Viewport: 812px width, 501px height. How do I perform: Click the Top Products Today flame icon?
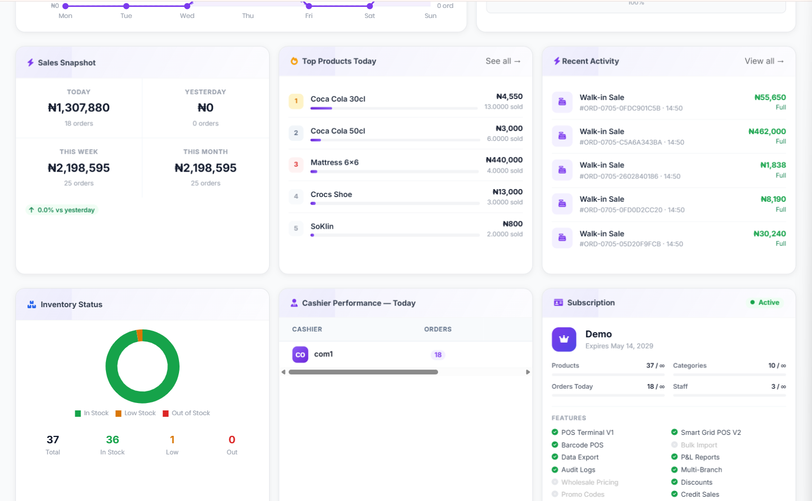[x=294, y=61]
